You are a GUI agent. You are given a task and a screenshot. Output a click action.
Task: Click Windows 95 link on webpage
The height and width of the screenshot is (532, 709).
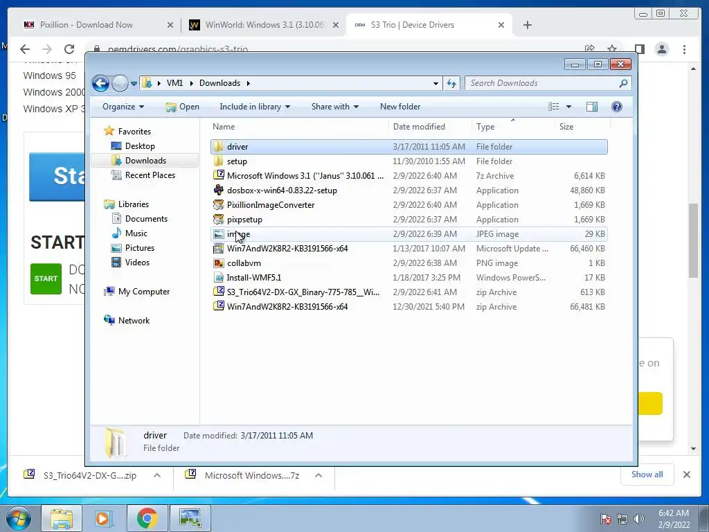pyautogui.click(x=50, y=76)
